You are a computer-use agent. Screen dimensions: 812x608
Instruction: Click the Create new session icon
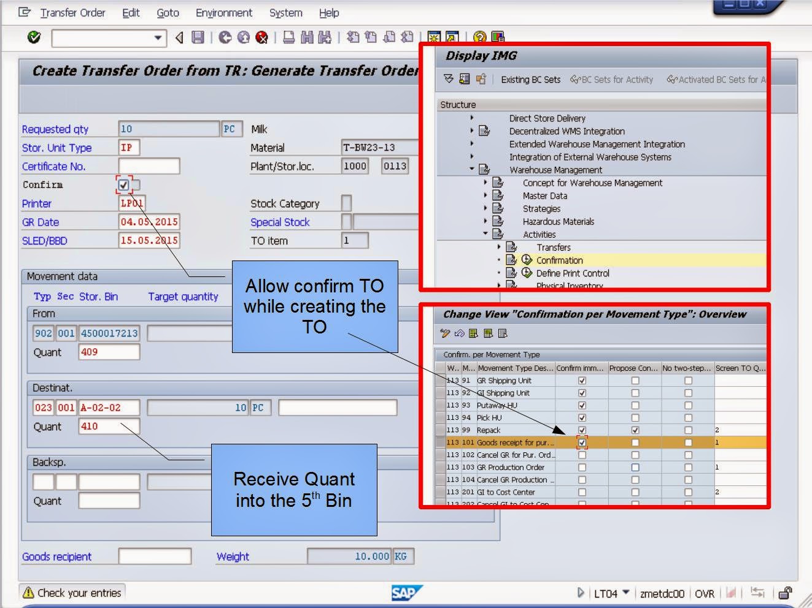[x=434, y=37]
